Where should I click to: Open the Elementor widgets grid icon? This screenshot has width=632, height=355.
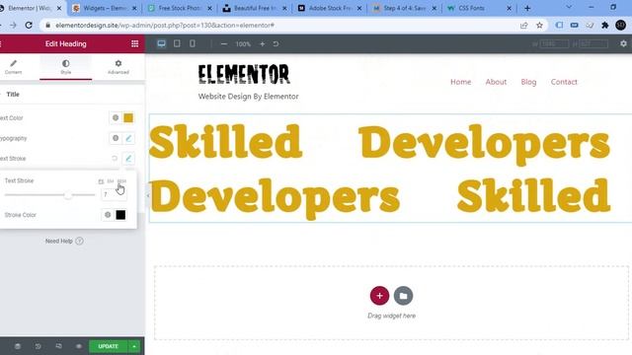[134, 43]
